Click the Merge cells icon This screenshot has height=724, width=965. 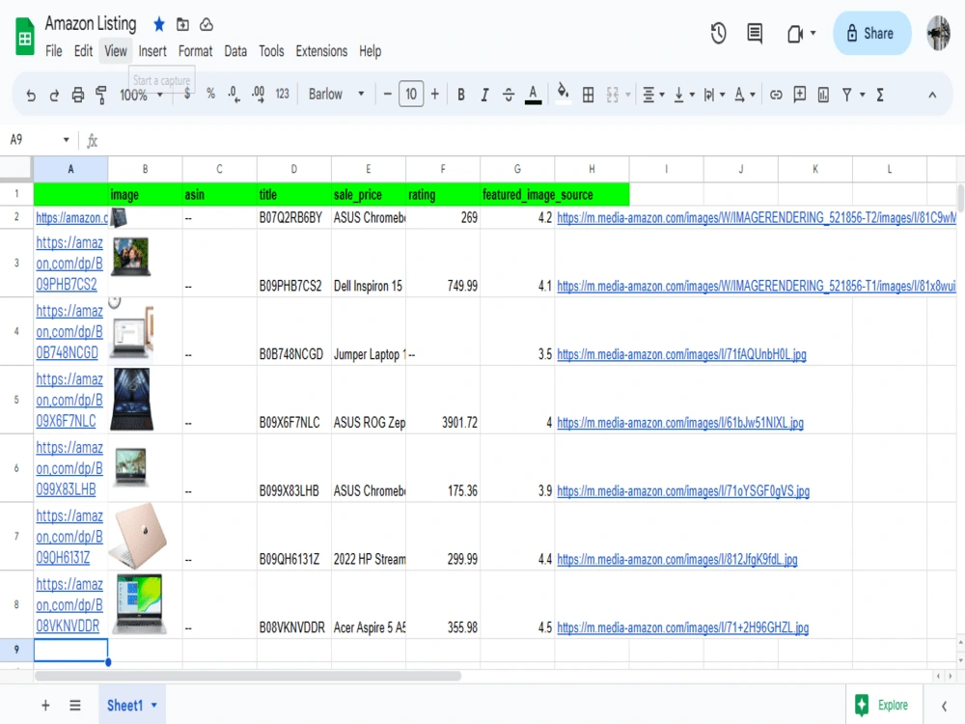pos(613,95)
